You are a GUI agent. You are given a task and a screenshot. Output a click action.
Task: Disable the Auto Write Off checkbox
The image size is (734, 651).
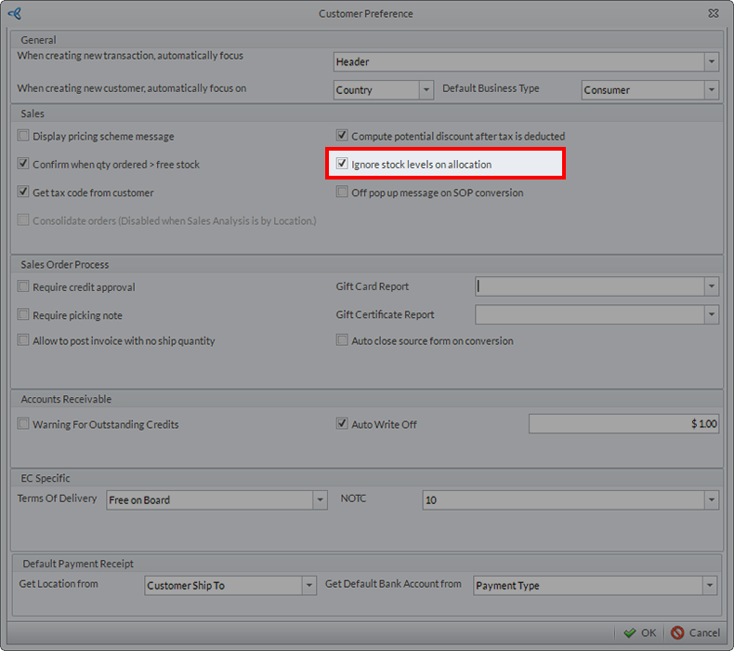pyautogui.click(x=342, y=424)
